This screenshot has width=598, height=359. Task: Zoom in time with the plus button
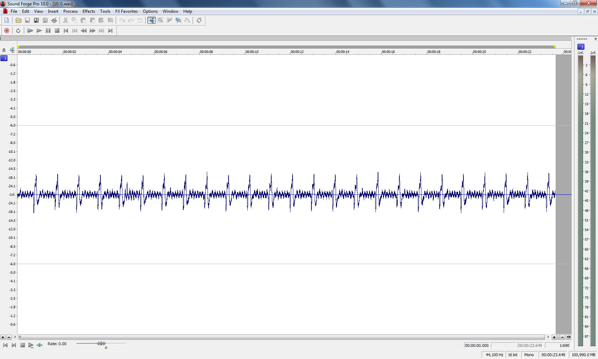(x=554, y=337)
